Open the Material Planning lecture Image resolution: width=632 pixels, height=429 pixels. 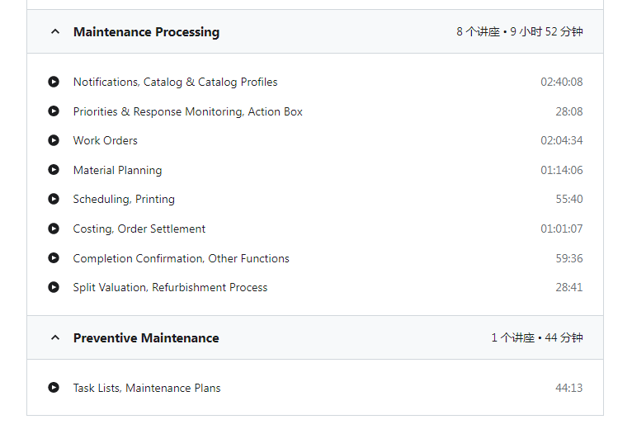118,170
